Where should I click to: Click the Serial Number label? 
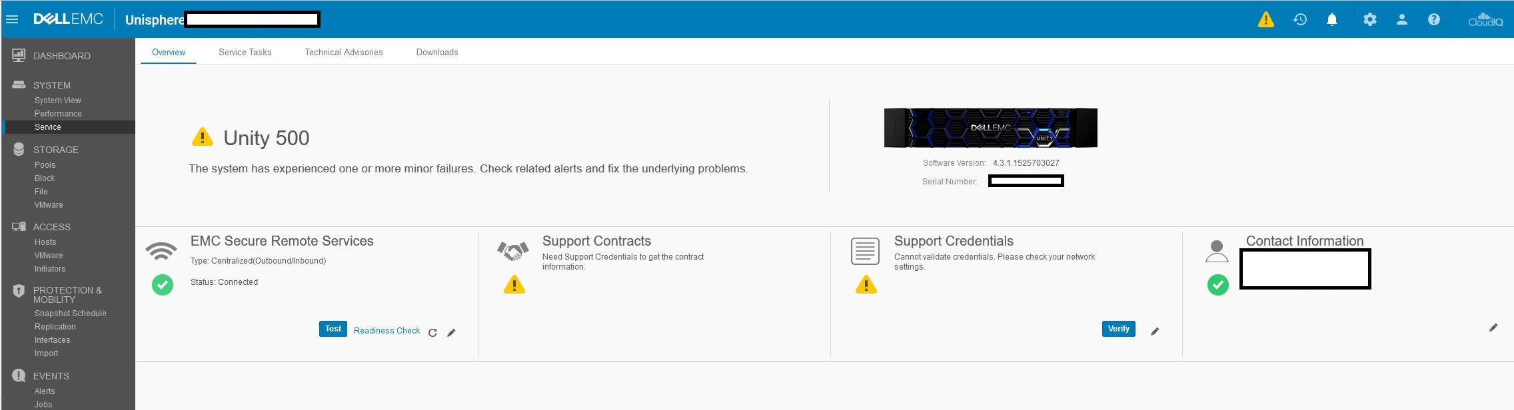(x=950, y=182)
